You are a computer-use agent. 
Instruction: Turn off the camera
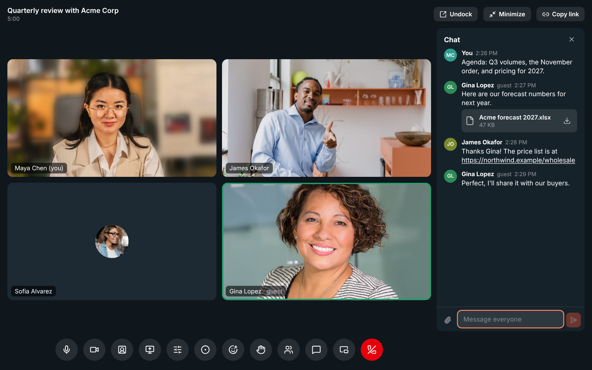tap(94, 350)
